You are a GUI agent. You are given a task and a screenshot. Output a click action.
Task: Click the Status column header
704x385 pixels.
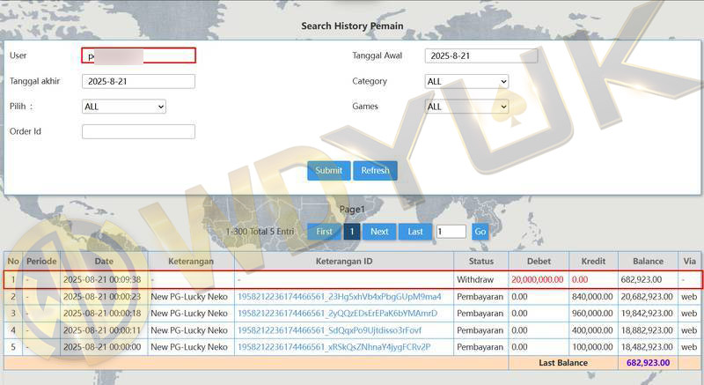pyautogui.click(x=481, y=261)
